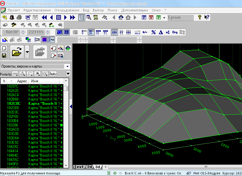Open the "Редактирование" menu
Screen dimensions: 242x176
pos(37,10)
